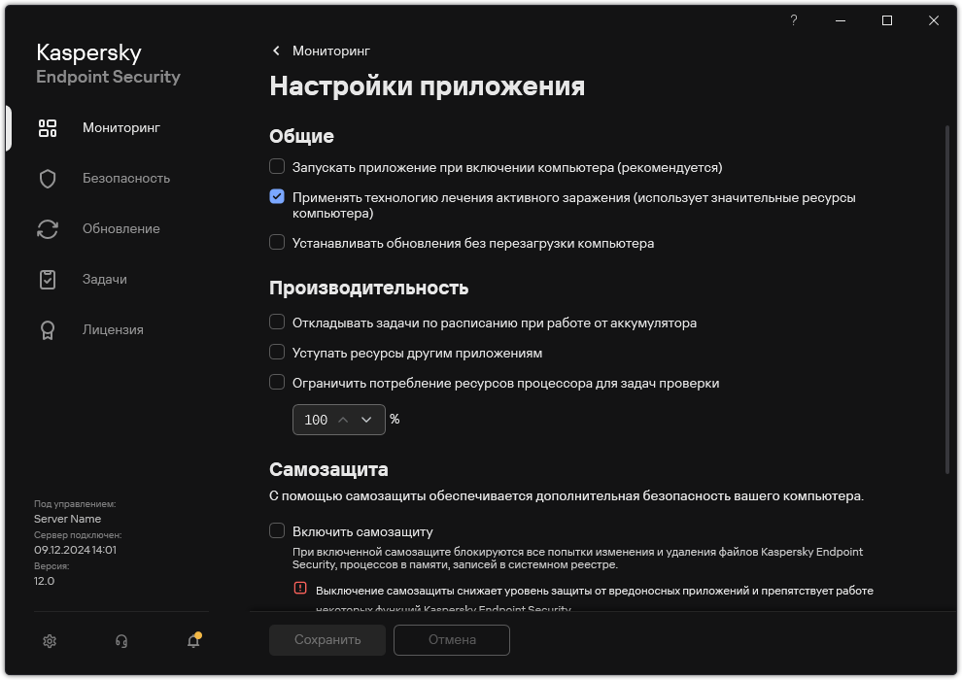Click the connection date 09.12.2024 14:01

point(75,550)
